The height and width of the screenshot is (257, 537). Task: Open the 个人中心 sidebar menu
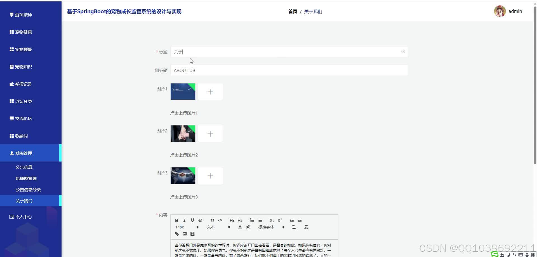[x=23, y=217]
